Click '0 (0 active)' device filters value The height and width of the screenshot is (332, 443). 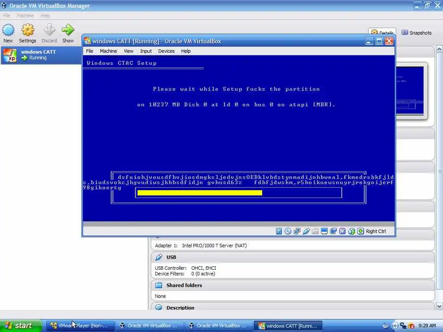203,274
